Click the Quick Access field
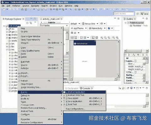Image resolution: width=151 pixels, height=125 pixels. click(x=124, y=14)
